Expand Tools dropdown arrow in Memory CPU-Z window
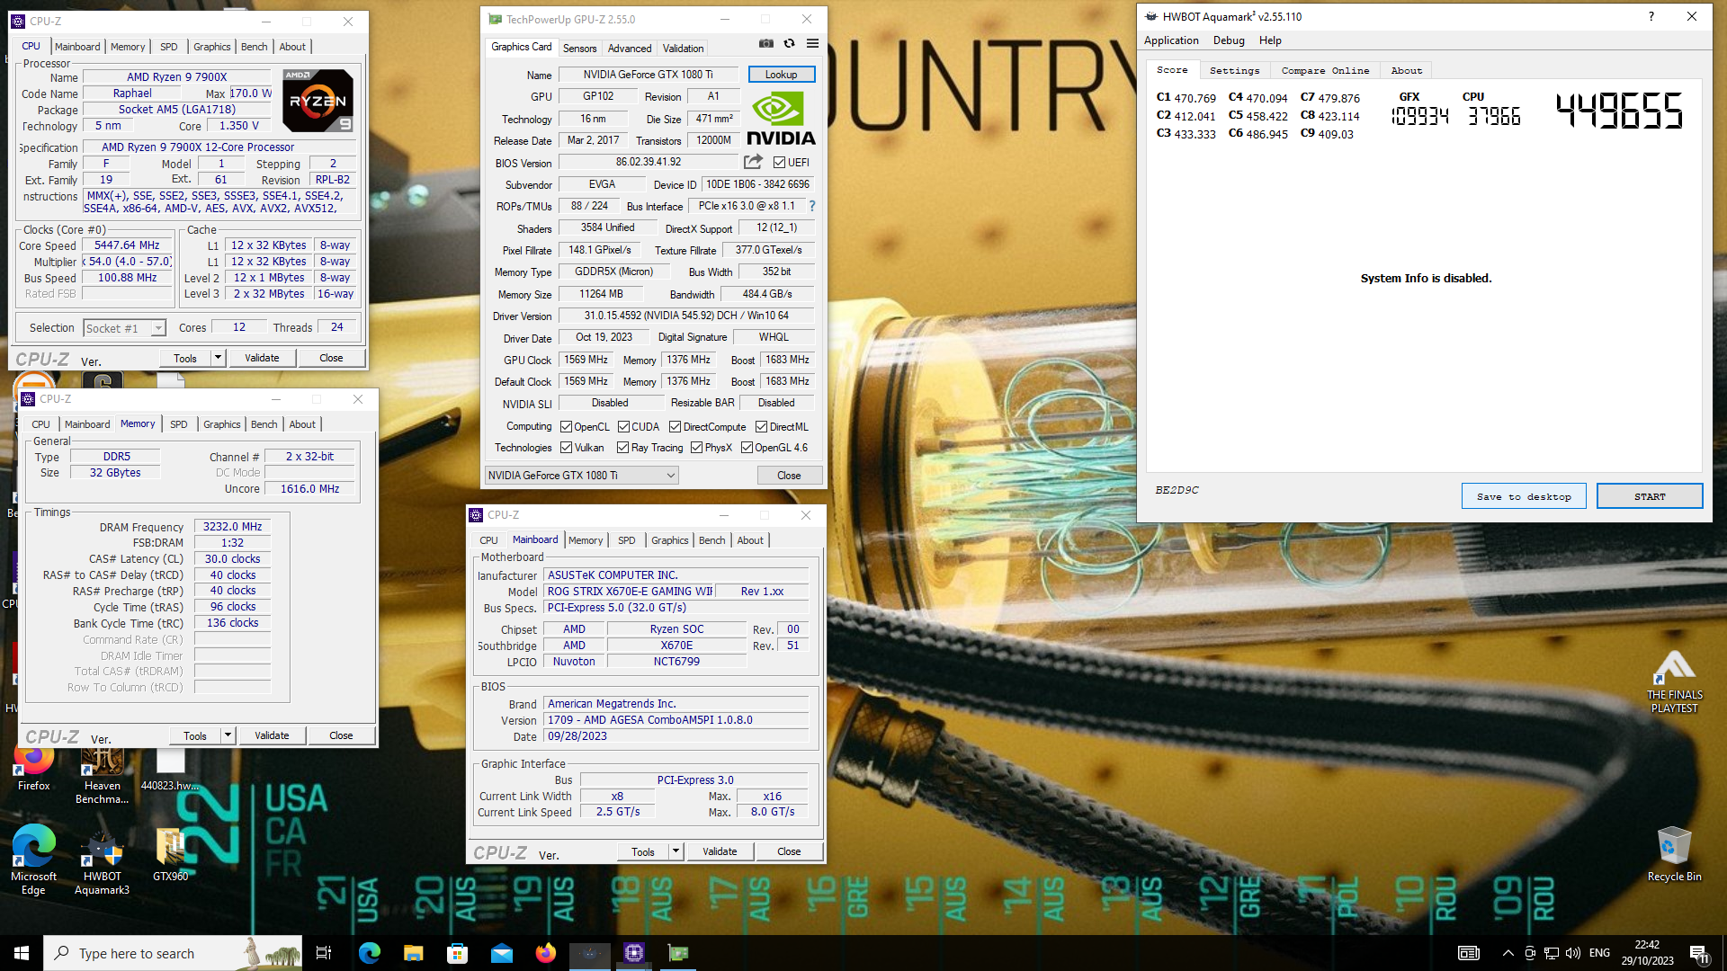Screen dimensions: 1727x971 pos(228,735)
